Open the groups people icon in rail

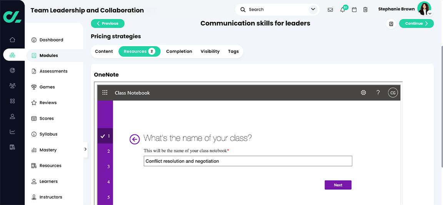[12, 86]
